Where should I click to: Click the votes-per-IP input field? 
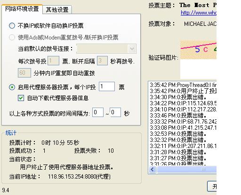(x=107, y=86)
